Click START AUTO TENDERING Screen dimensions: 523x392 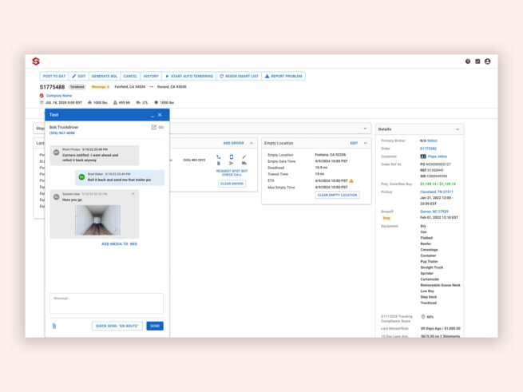point(189,76)
